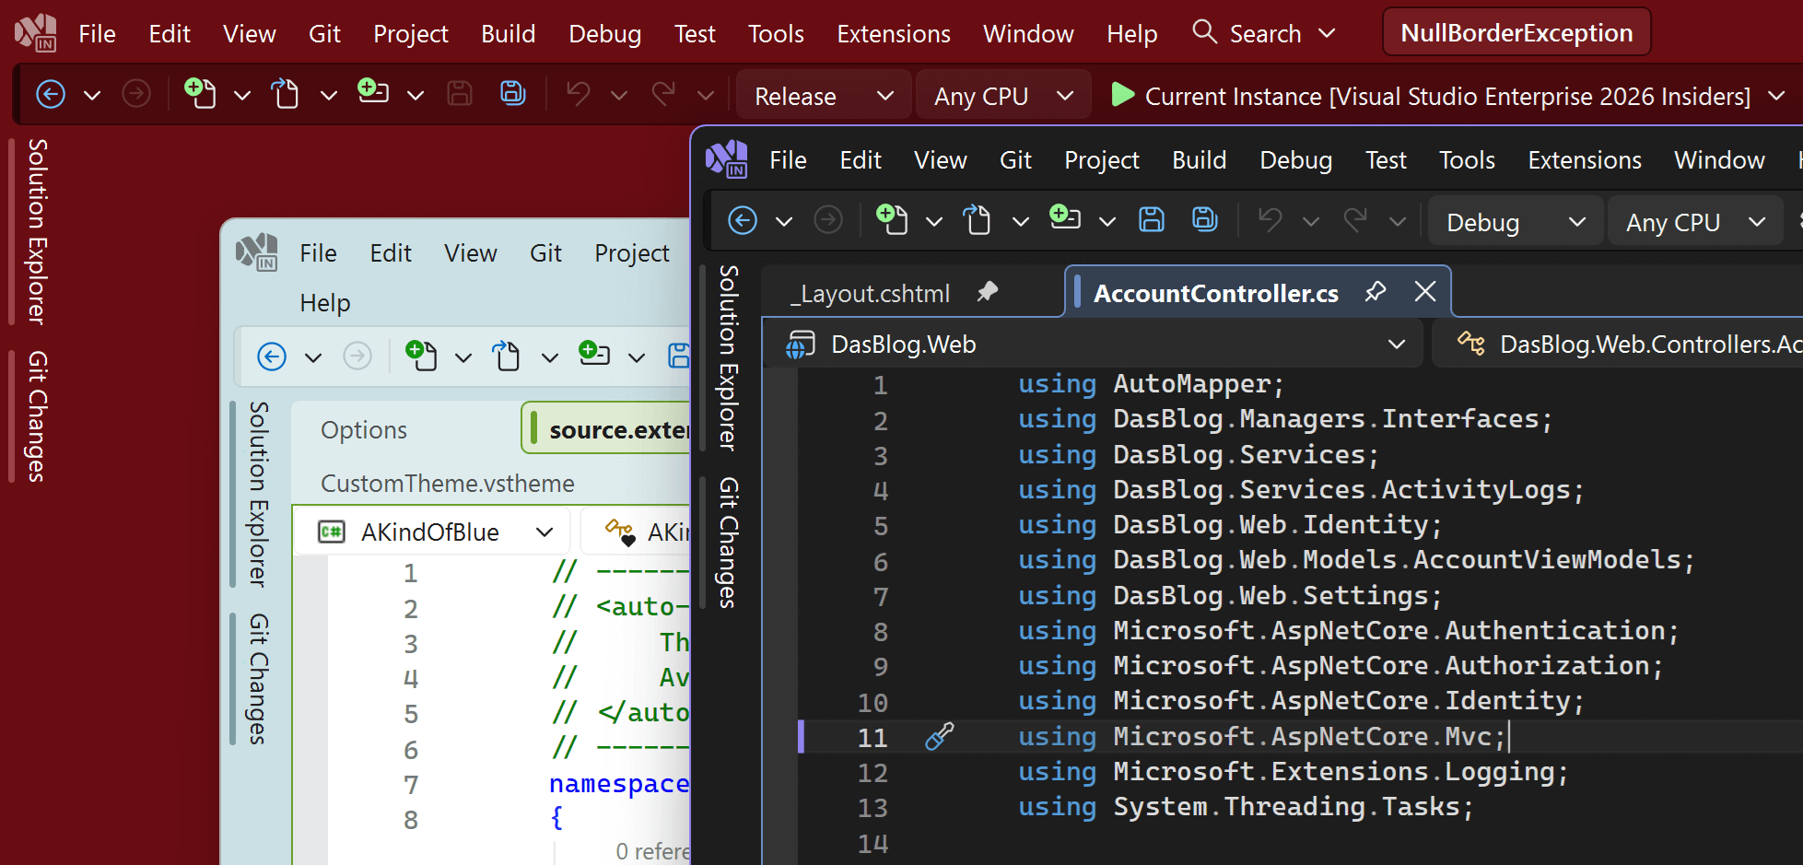Click Save icon in dark window toolbar
This screenshot has width=1803, height=865.
tap(1152, 220)
